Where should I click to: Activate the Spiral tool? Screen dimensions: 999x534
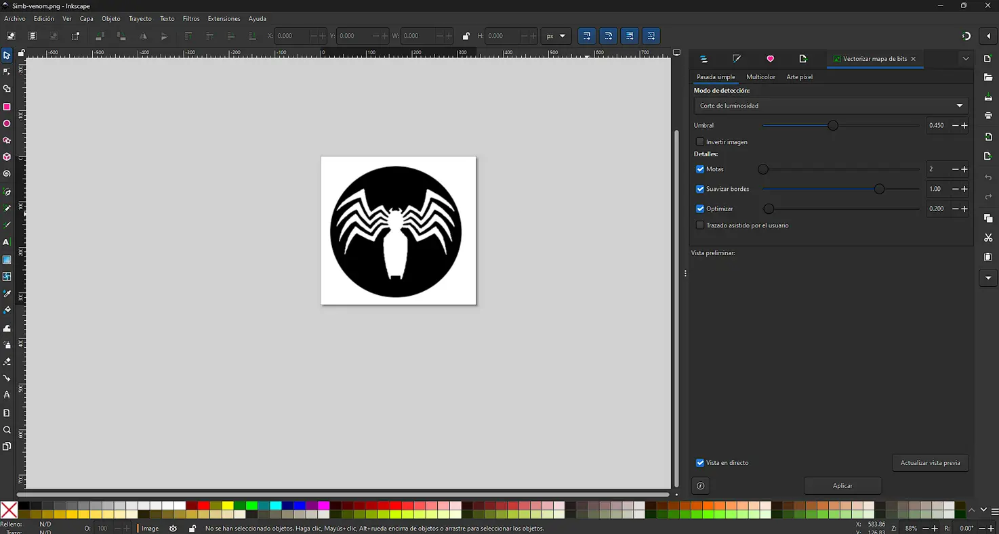(x=7, y=174)
